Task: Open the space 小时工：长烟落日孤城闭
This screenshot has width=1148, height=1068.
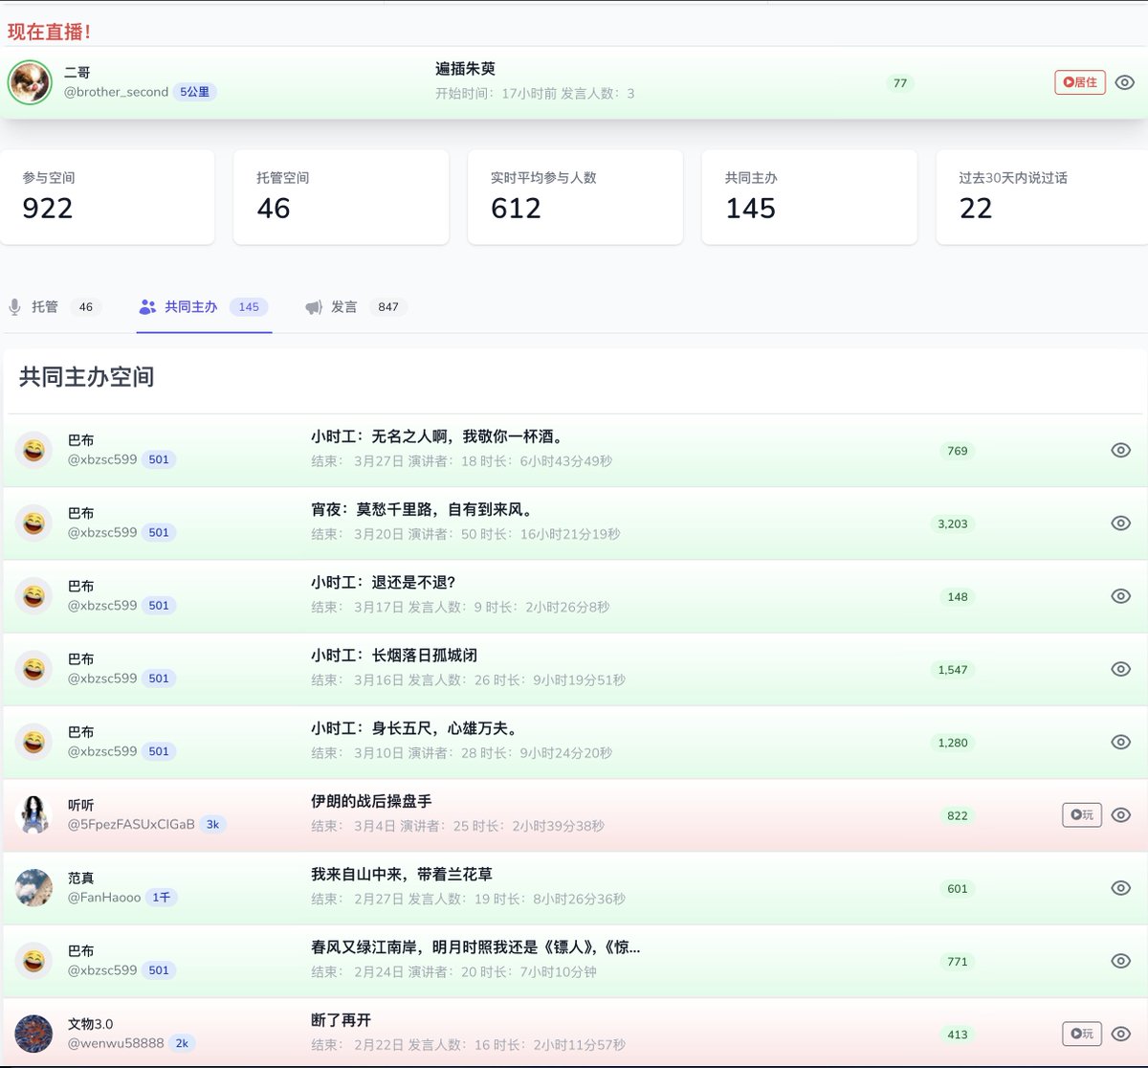Action: point(394,656)
